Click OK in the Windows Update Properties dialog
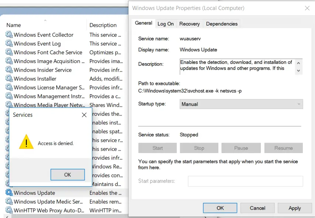Screen dimensions: 315x218 (220, 208)
